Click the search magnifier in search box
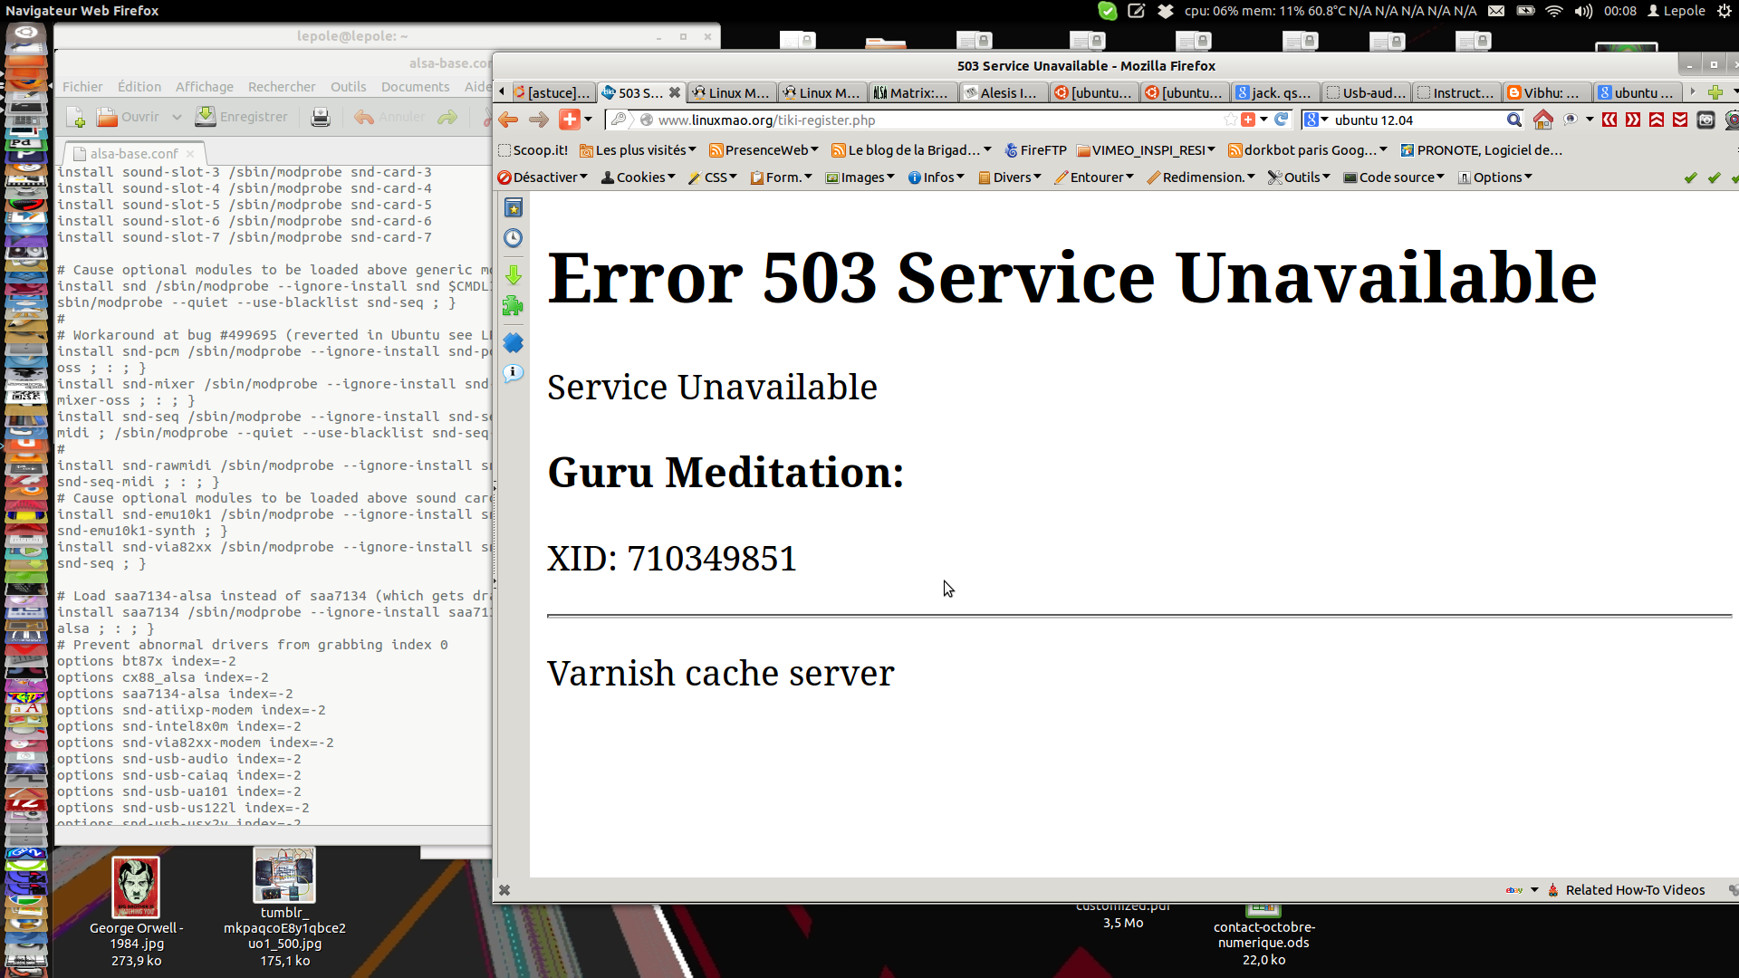 click(x=1513, y=120)
